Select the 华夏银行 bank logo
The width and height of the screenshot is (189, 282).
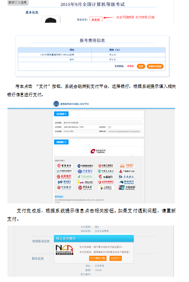[x=106, y=177]
